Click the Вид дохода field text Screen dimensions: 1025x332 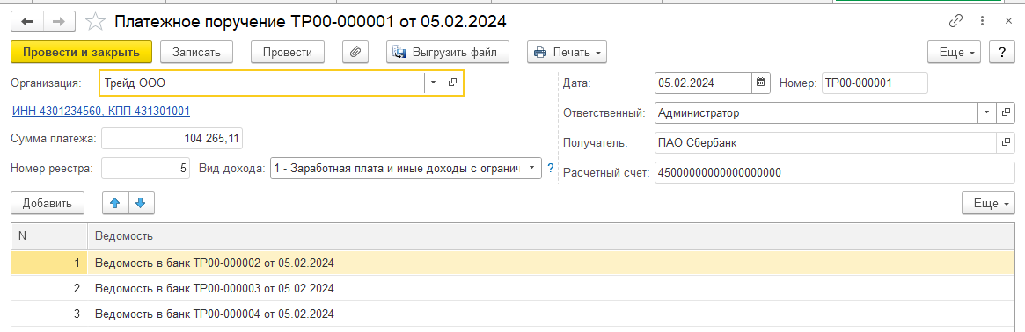[x=398, y=168]
